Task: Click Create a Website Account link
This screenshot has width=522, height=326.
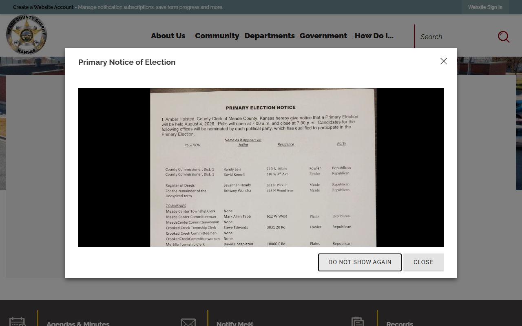Action: (x=43, y=7)
